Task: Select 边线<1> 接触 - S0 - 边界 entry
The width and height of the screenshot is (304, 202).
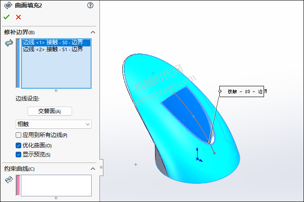Action: (x=56, y=42)
